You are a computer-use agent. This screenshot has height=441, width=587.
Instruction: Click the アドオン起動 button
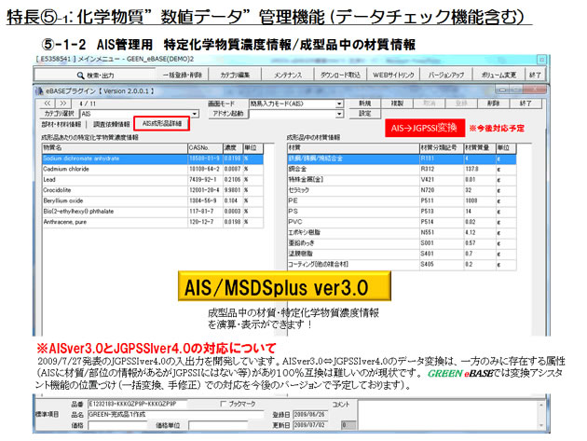pyautogui.click(x=228, y=114)
